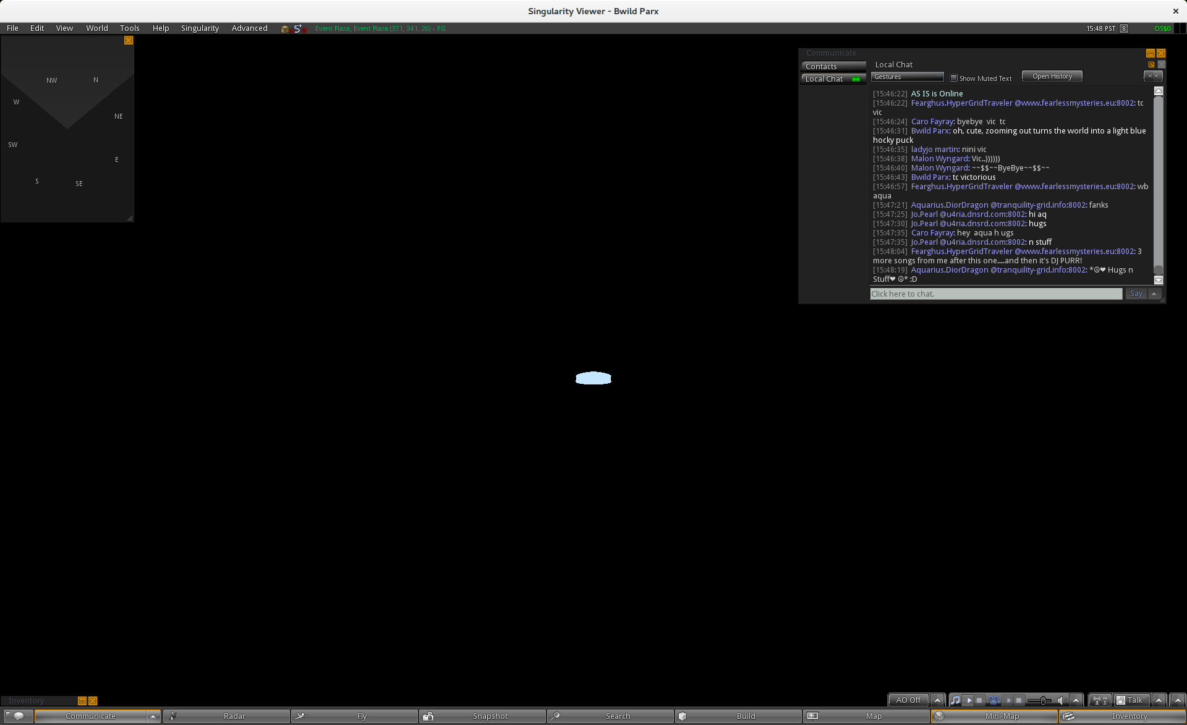Image resolution: width=1187 pixels, height=725 pixels.
Task: Open the Edit menu
Action: (x=37, y=28)
